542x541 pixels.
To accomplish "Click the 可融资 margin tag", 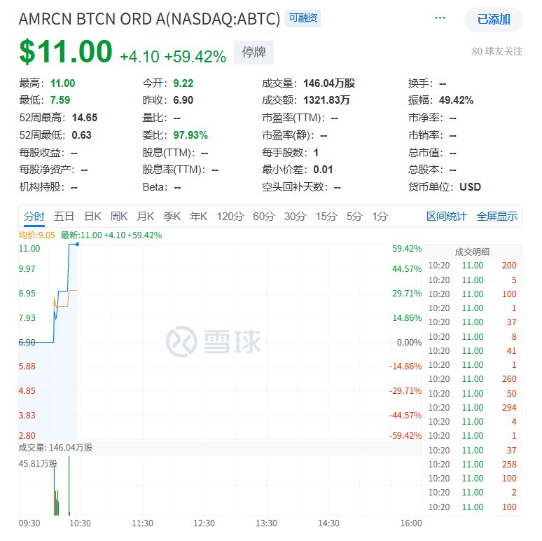I will click(x=303, y=19).
